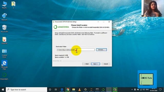The width and height of the screenshot is (164, 92).
Task: Open the Windows Start menu
Action: pos(3,89)
